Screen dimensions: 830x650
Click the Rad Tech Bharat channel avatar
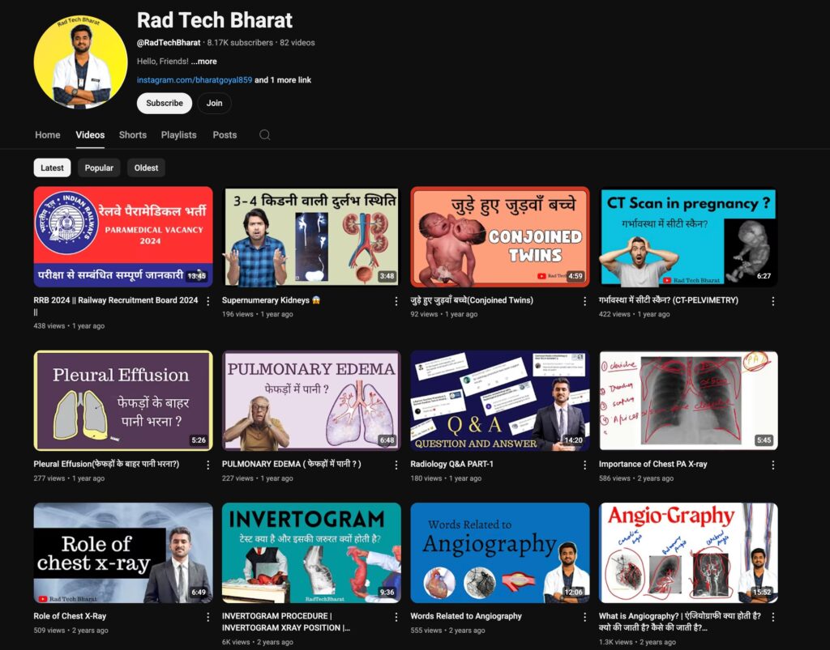[80, 62]
